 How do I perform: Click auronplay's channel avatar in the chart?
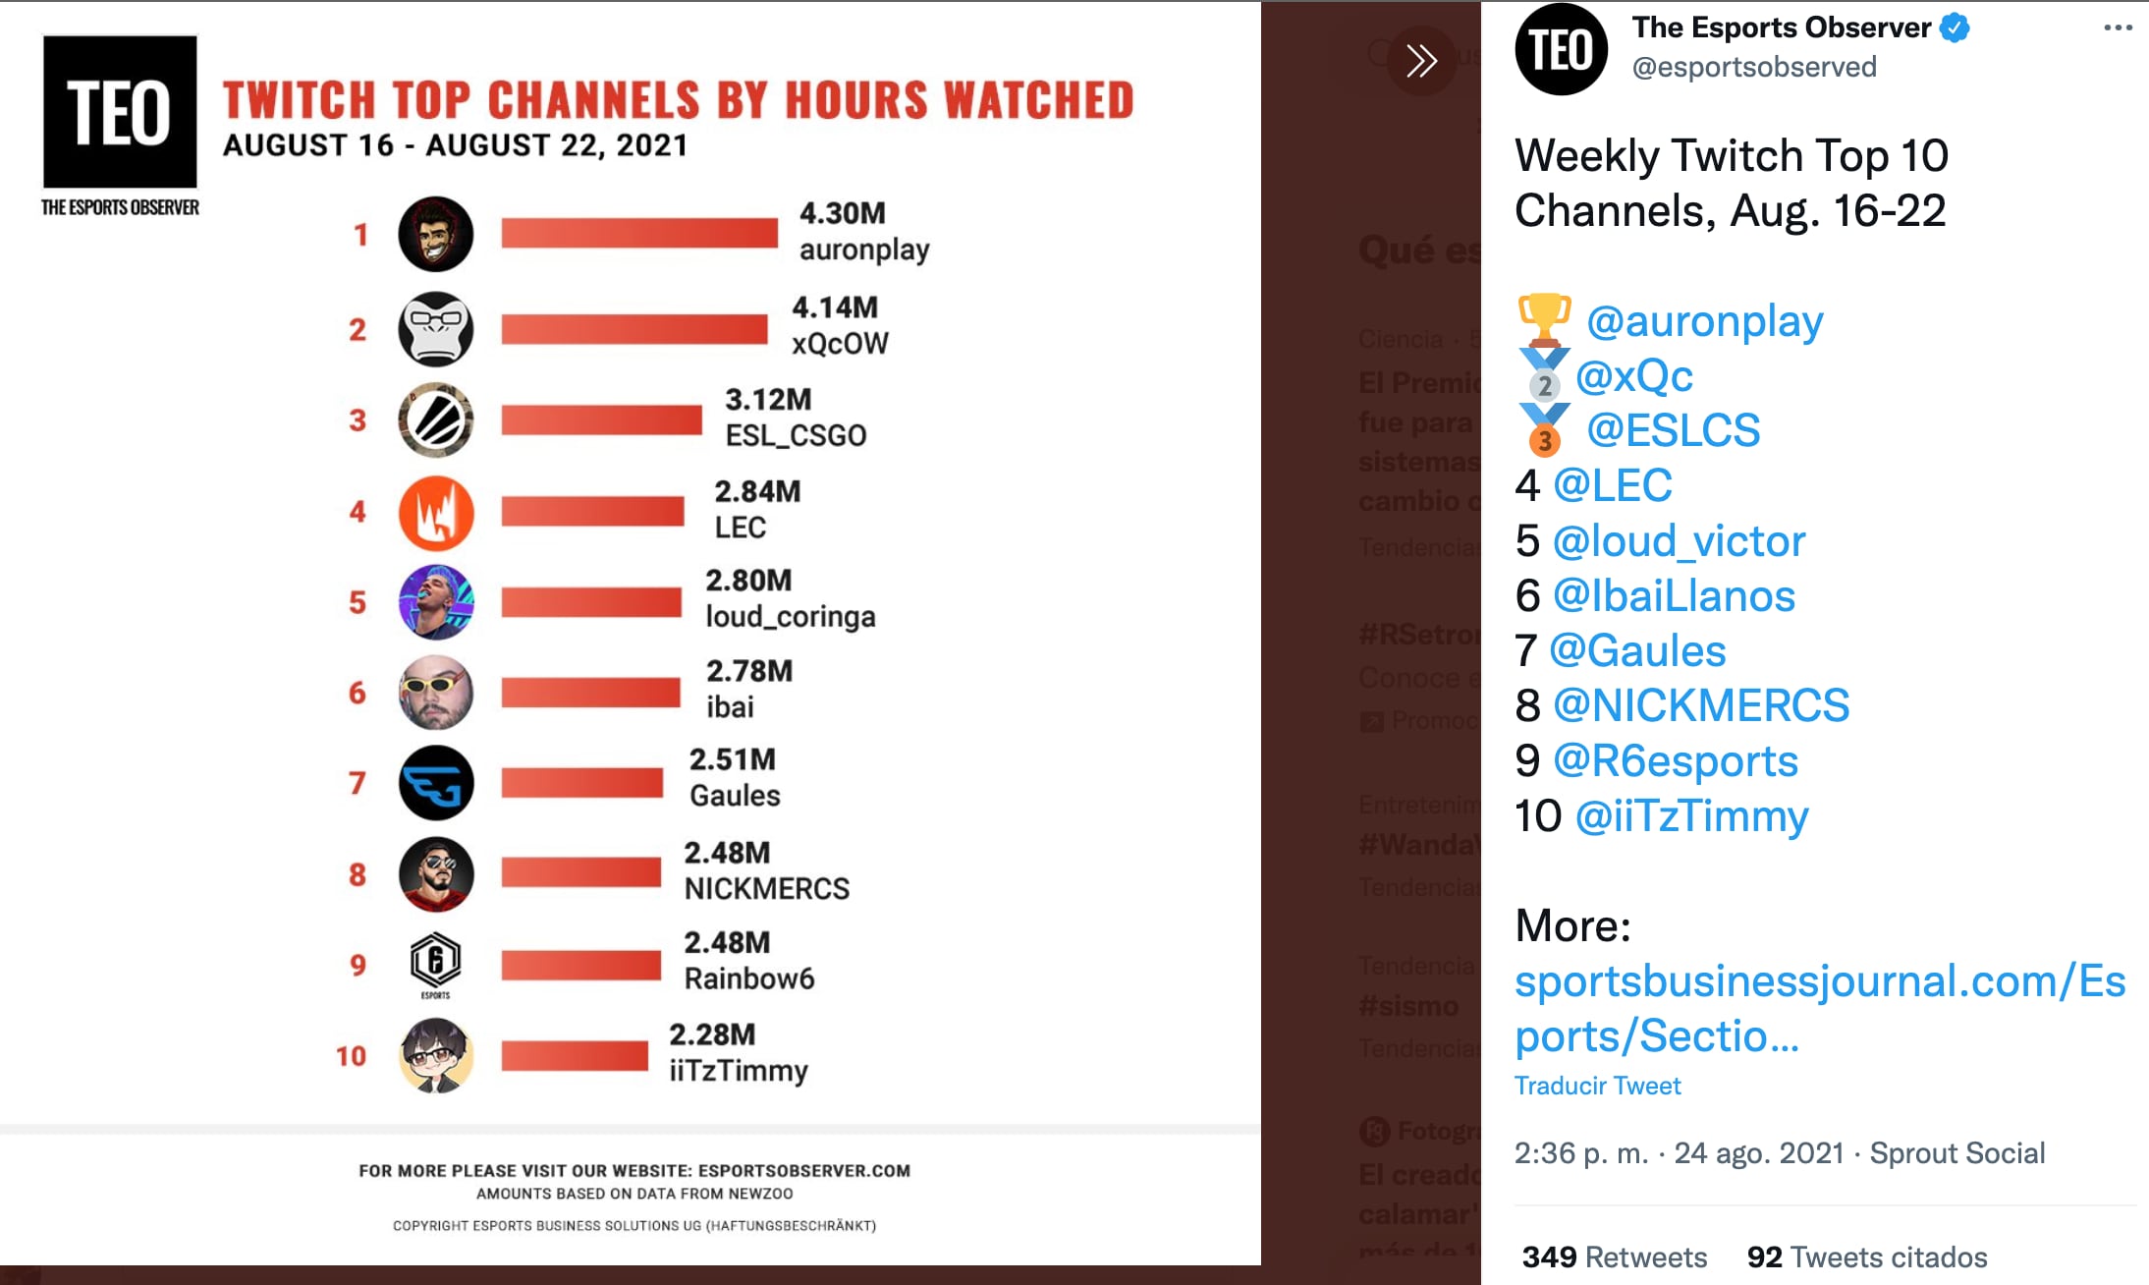(435, 234)
